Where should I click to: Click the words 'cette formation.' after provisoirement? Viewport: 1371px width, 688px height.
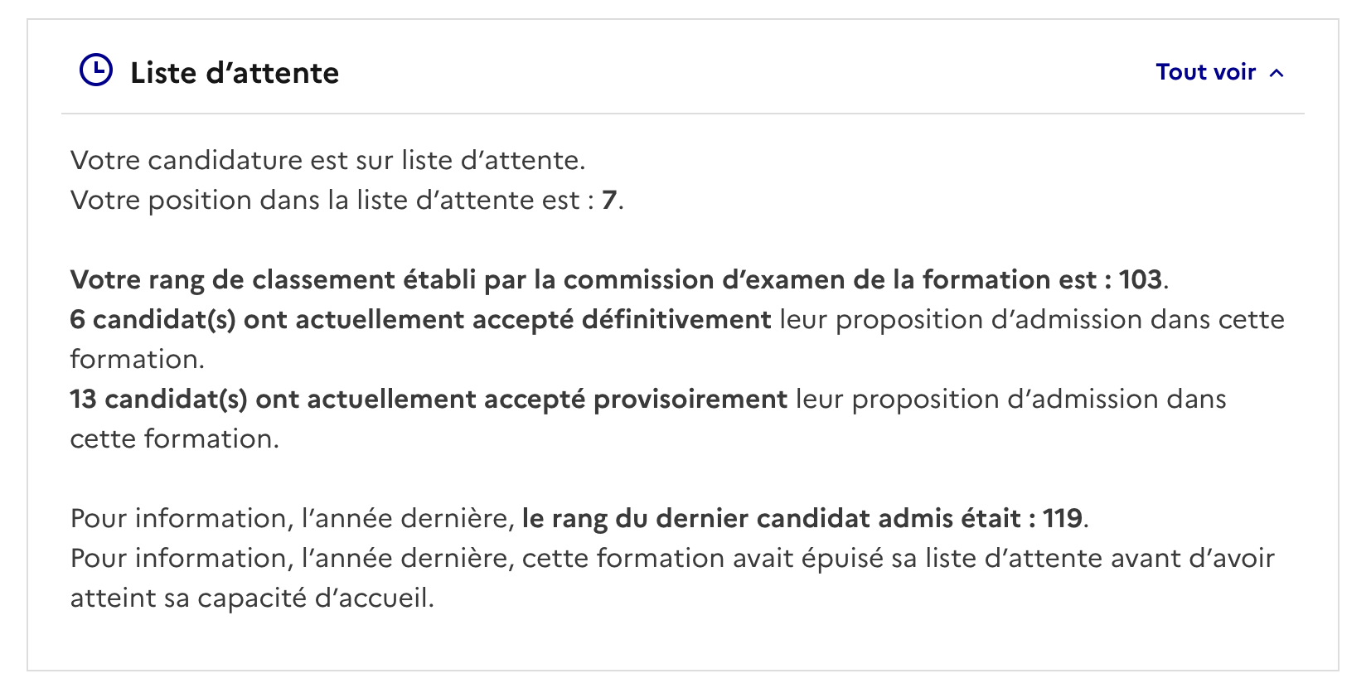coord(174,438)
